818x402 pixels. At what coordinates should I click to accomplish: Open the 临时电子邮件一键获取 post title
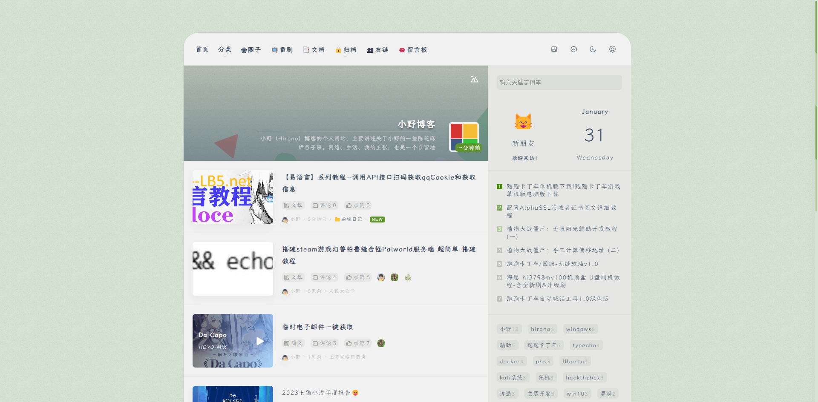pos(317,327)
